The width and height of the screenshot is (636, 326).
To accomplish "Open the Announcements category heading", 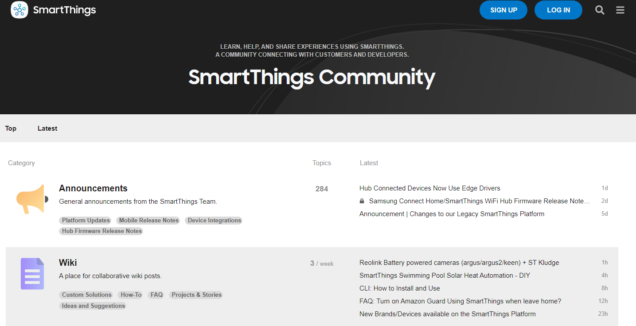I will [x=93, y=188].
